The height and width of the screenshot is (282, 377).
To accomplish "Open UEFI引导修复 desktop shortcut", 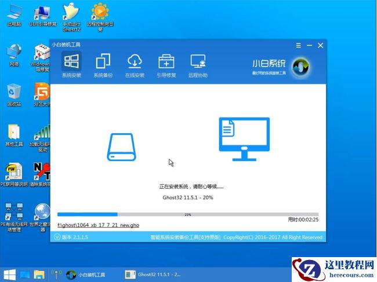I will 42,16.
